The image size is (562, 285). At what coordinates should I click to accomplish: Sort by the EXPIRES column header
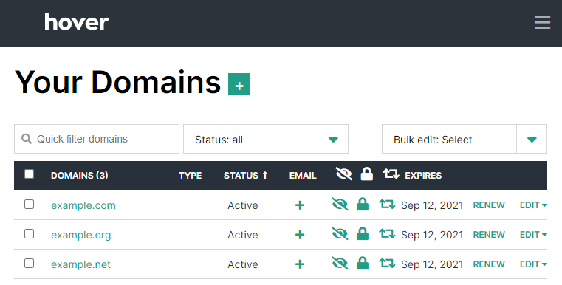423,175
